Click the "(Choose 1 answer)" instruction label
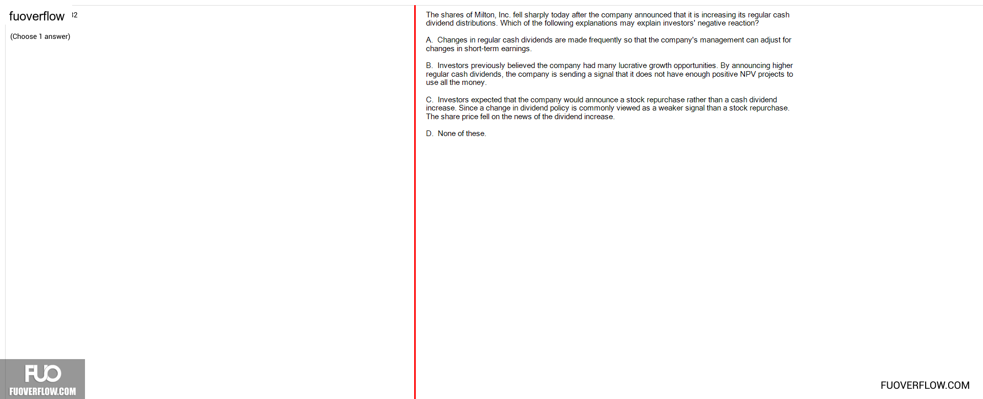Image resolution: width=983 pixels, height=399 pixels. [40, 36]
